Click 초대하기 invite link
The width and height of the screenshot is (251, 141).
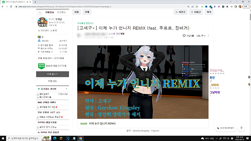63,41
